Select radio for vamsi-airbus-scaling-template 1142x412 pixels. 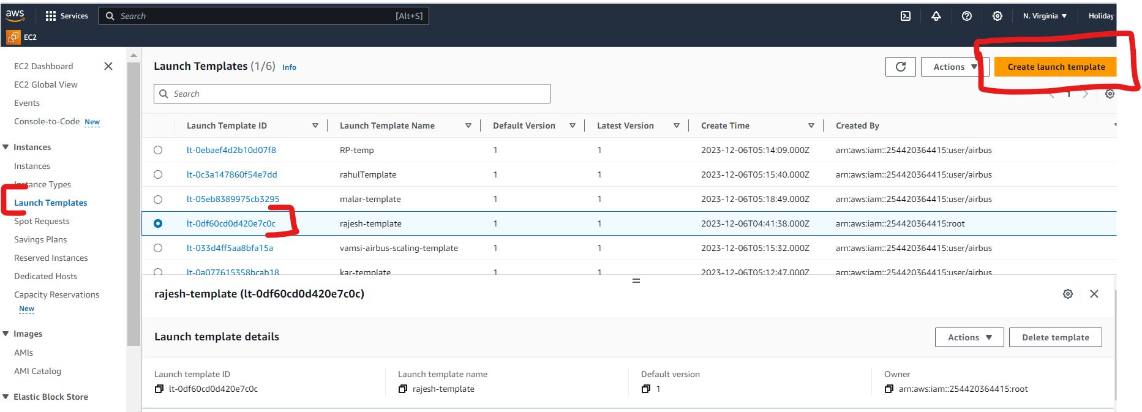[x=158, y=248]
